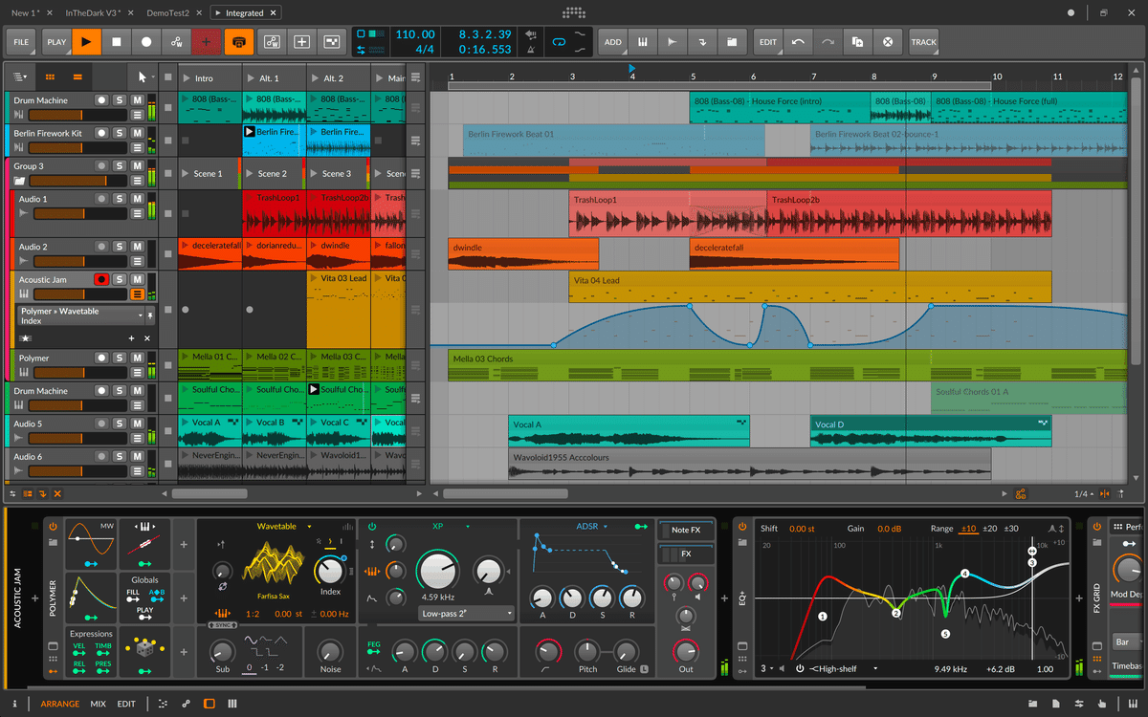The width and height of the screenshot is (1148, 717).
Task: Click the hand touch icon in footer
Action: pyautogui.click(x=1102, y=704)
